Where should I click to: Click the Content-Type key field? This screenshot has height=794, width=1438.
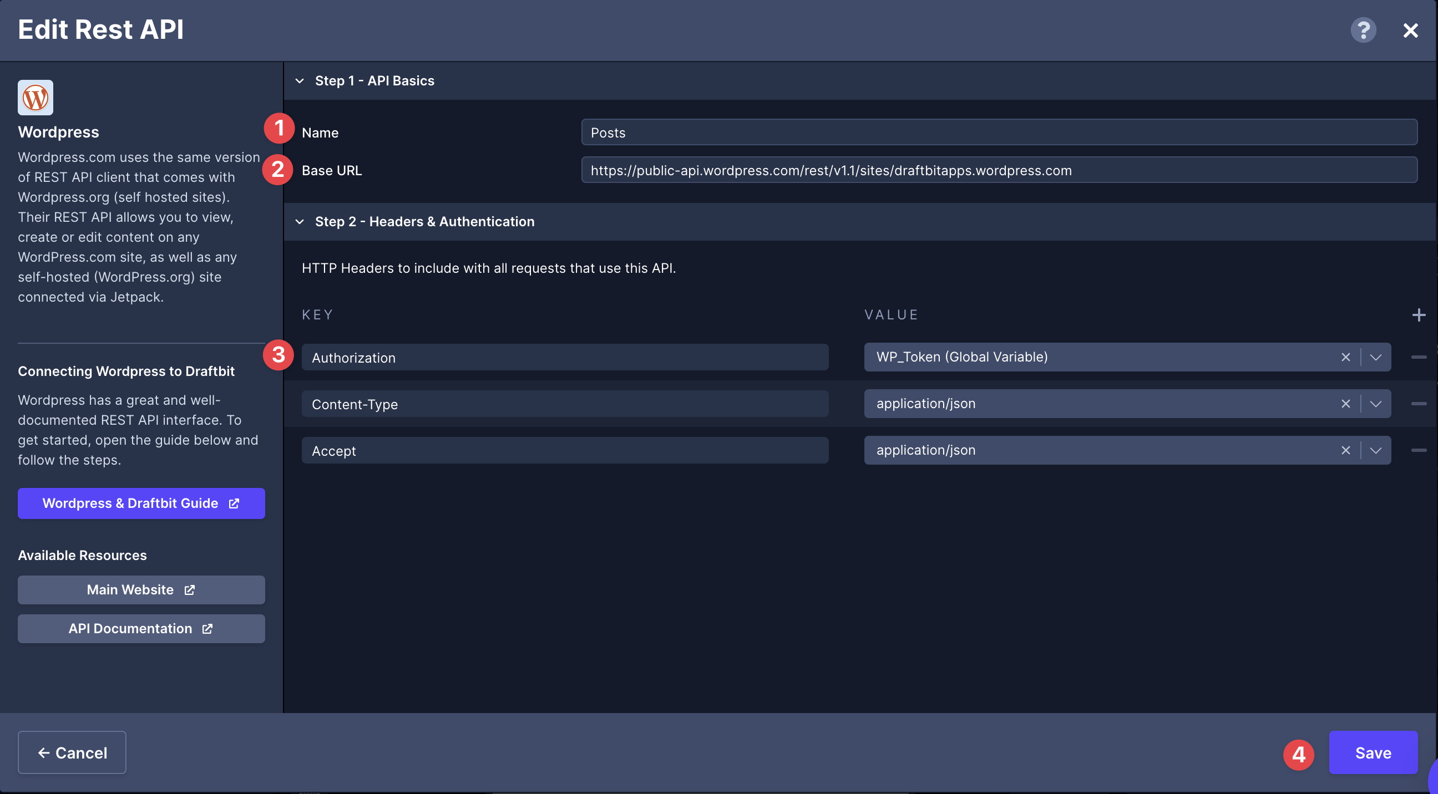565,404
